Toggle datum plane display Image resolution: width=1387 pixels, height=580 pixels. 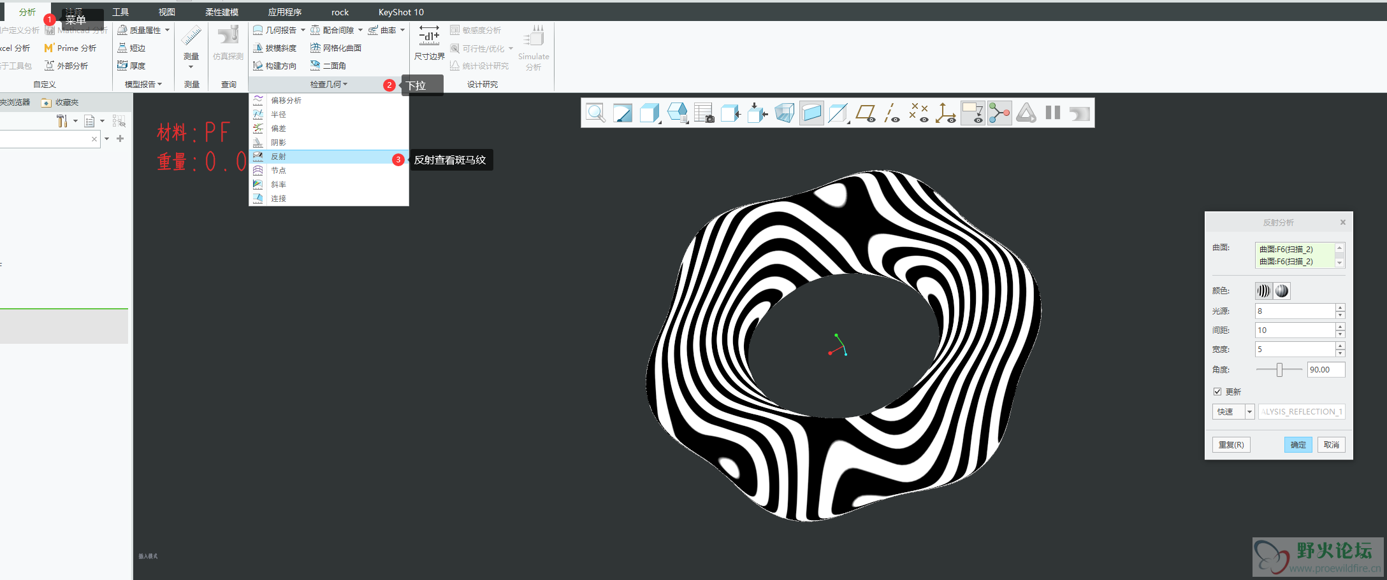point(866,113)
